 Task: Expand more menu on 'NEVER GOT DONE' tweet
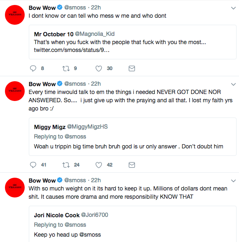pos(234,84)
